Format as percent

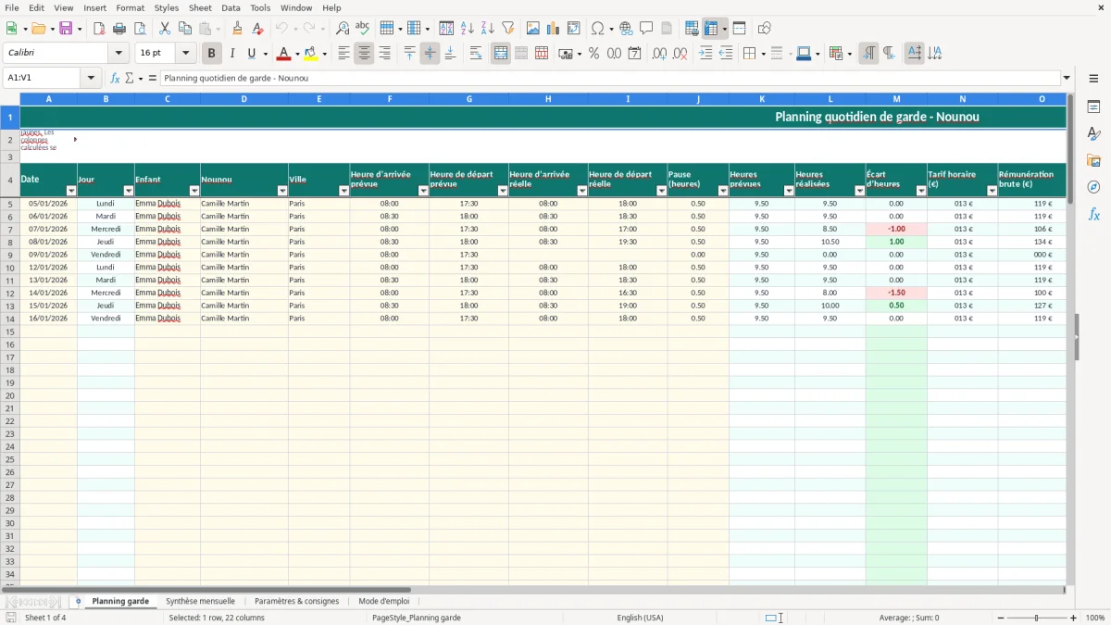(x=593, y=54)
